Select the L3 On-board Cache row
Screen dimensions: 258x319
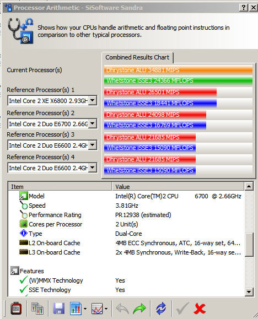coord(126,252)
